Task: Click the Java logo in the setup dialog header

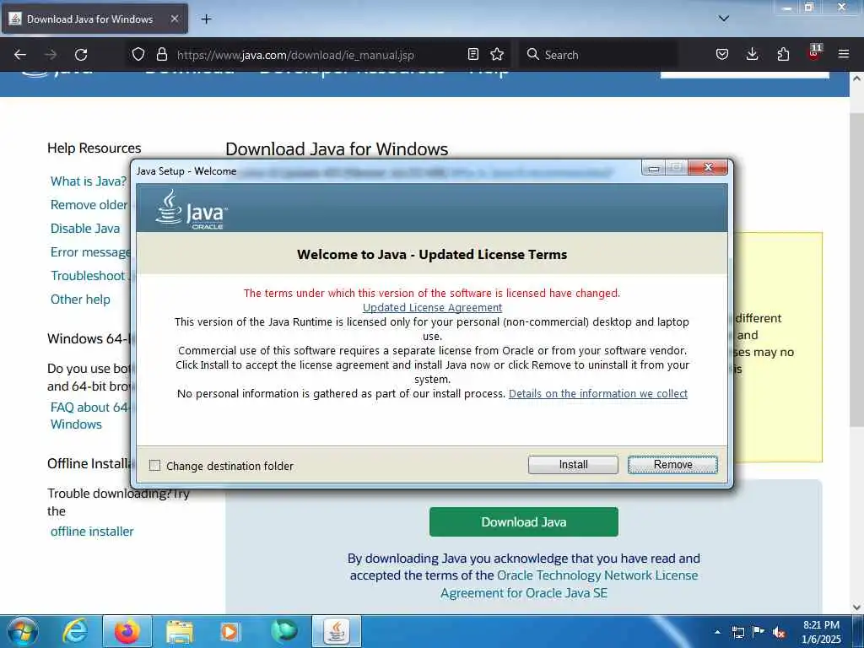Action: point(192,210)
